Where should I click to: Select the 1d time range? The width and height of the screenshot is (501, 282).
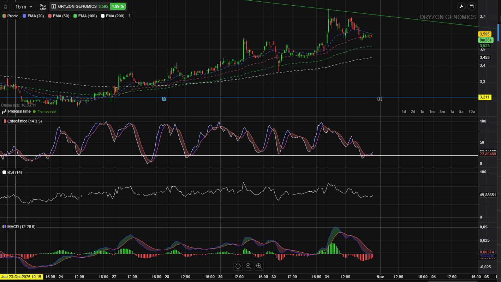tap(404, 112)
